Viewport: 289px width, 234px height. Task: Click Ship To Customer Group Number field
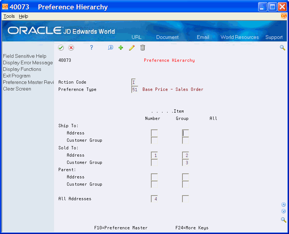[154, 140]
